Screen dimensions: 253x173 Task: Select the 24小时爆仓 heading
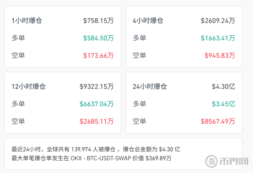pos(150,86)
